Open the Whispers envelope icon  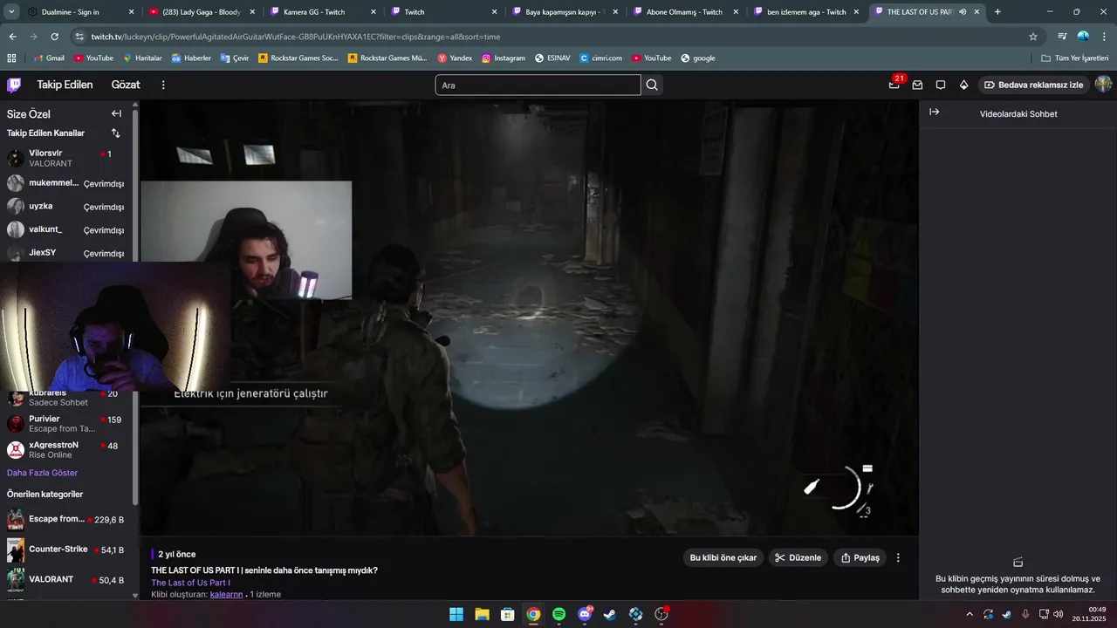[917, 85]
